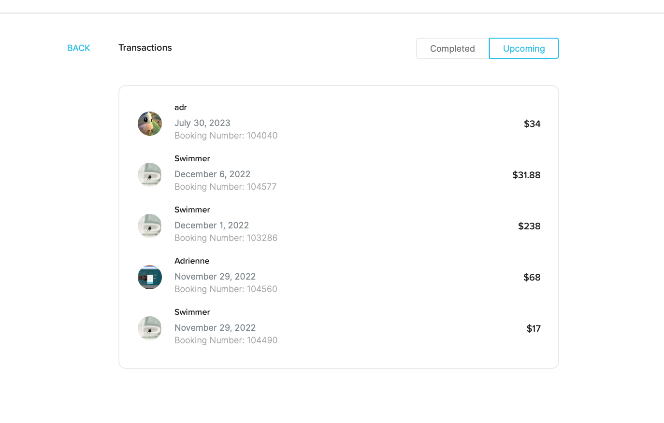Click the $34 transaction amount
This screenshot has height=423, width=664.
532,124
